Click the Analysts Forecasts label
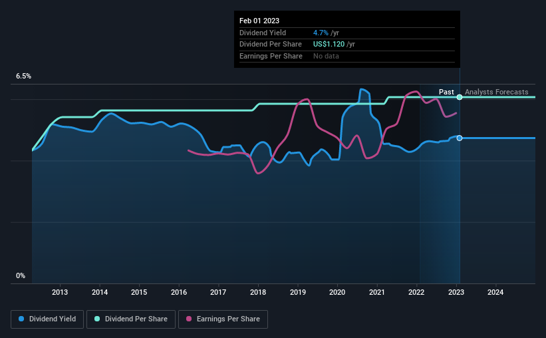The height and width of the screenshot is (338, 546). 497,92
